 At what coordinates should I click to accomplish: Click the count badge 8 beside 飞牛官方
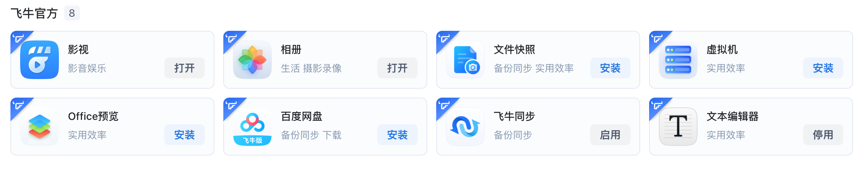pyautogui.click(x=72, y=13)
